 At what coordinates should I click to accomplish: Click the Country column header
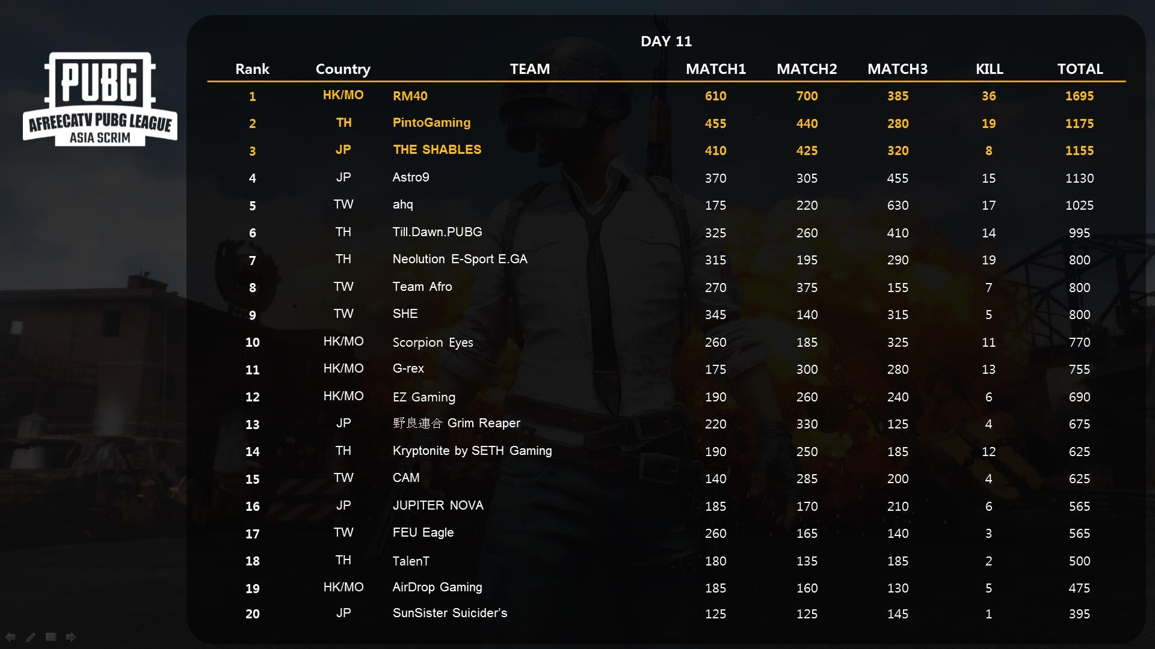(343, 69)
